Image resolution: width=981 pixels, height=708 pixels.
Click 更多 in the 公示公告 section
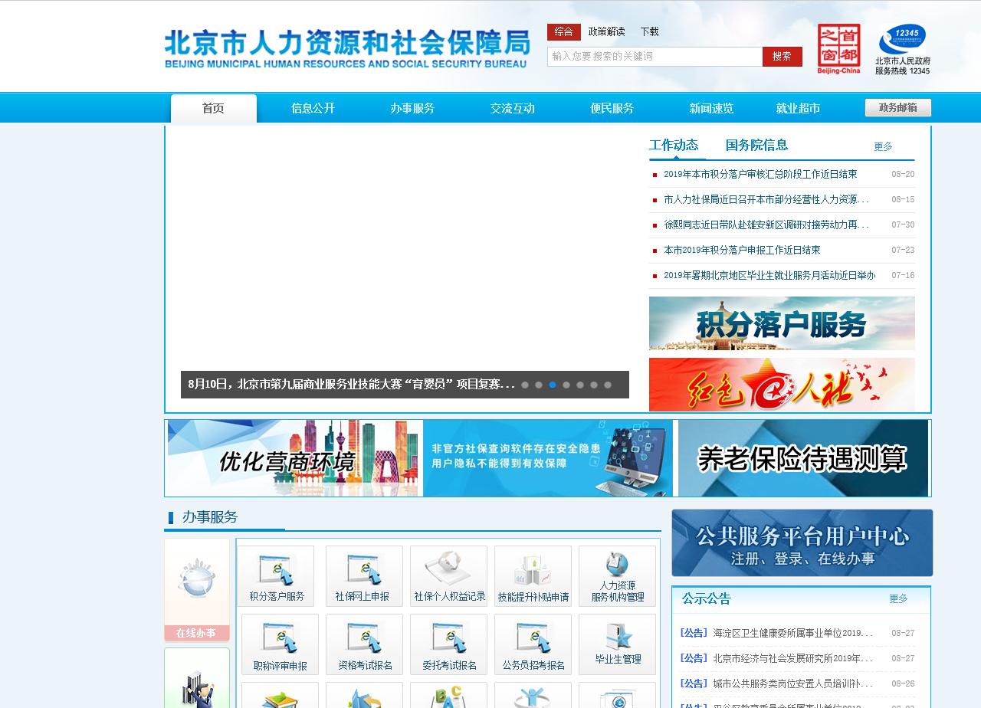tap(898, 599)
